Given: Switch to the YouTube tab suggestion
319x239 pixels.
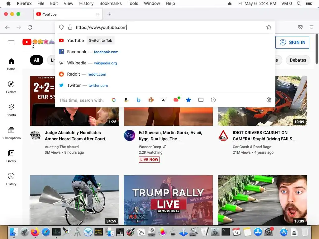Looking at the screenshot, I should pos(165,40).
